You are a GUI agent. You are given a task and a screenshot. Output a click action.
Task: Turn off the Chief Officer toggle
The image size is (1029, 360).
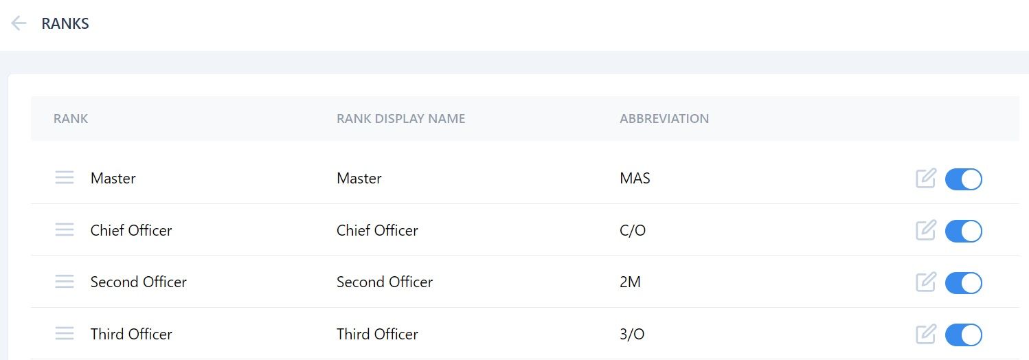(964, 231)
